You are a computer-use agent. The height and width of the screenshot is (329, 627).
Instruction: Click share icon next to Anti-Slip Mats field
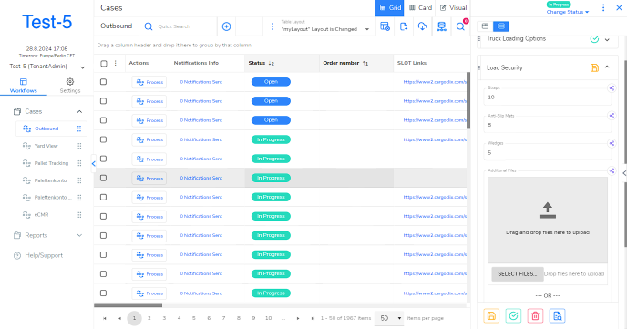point(612,116)
